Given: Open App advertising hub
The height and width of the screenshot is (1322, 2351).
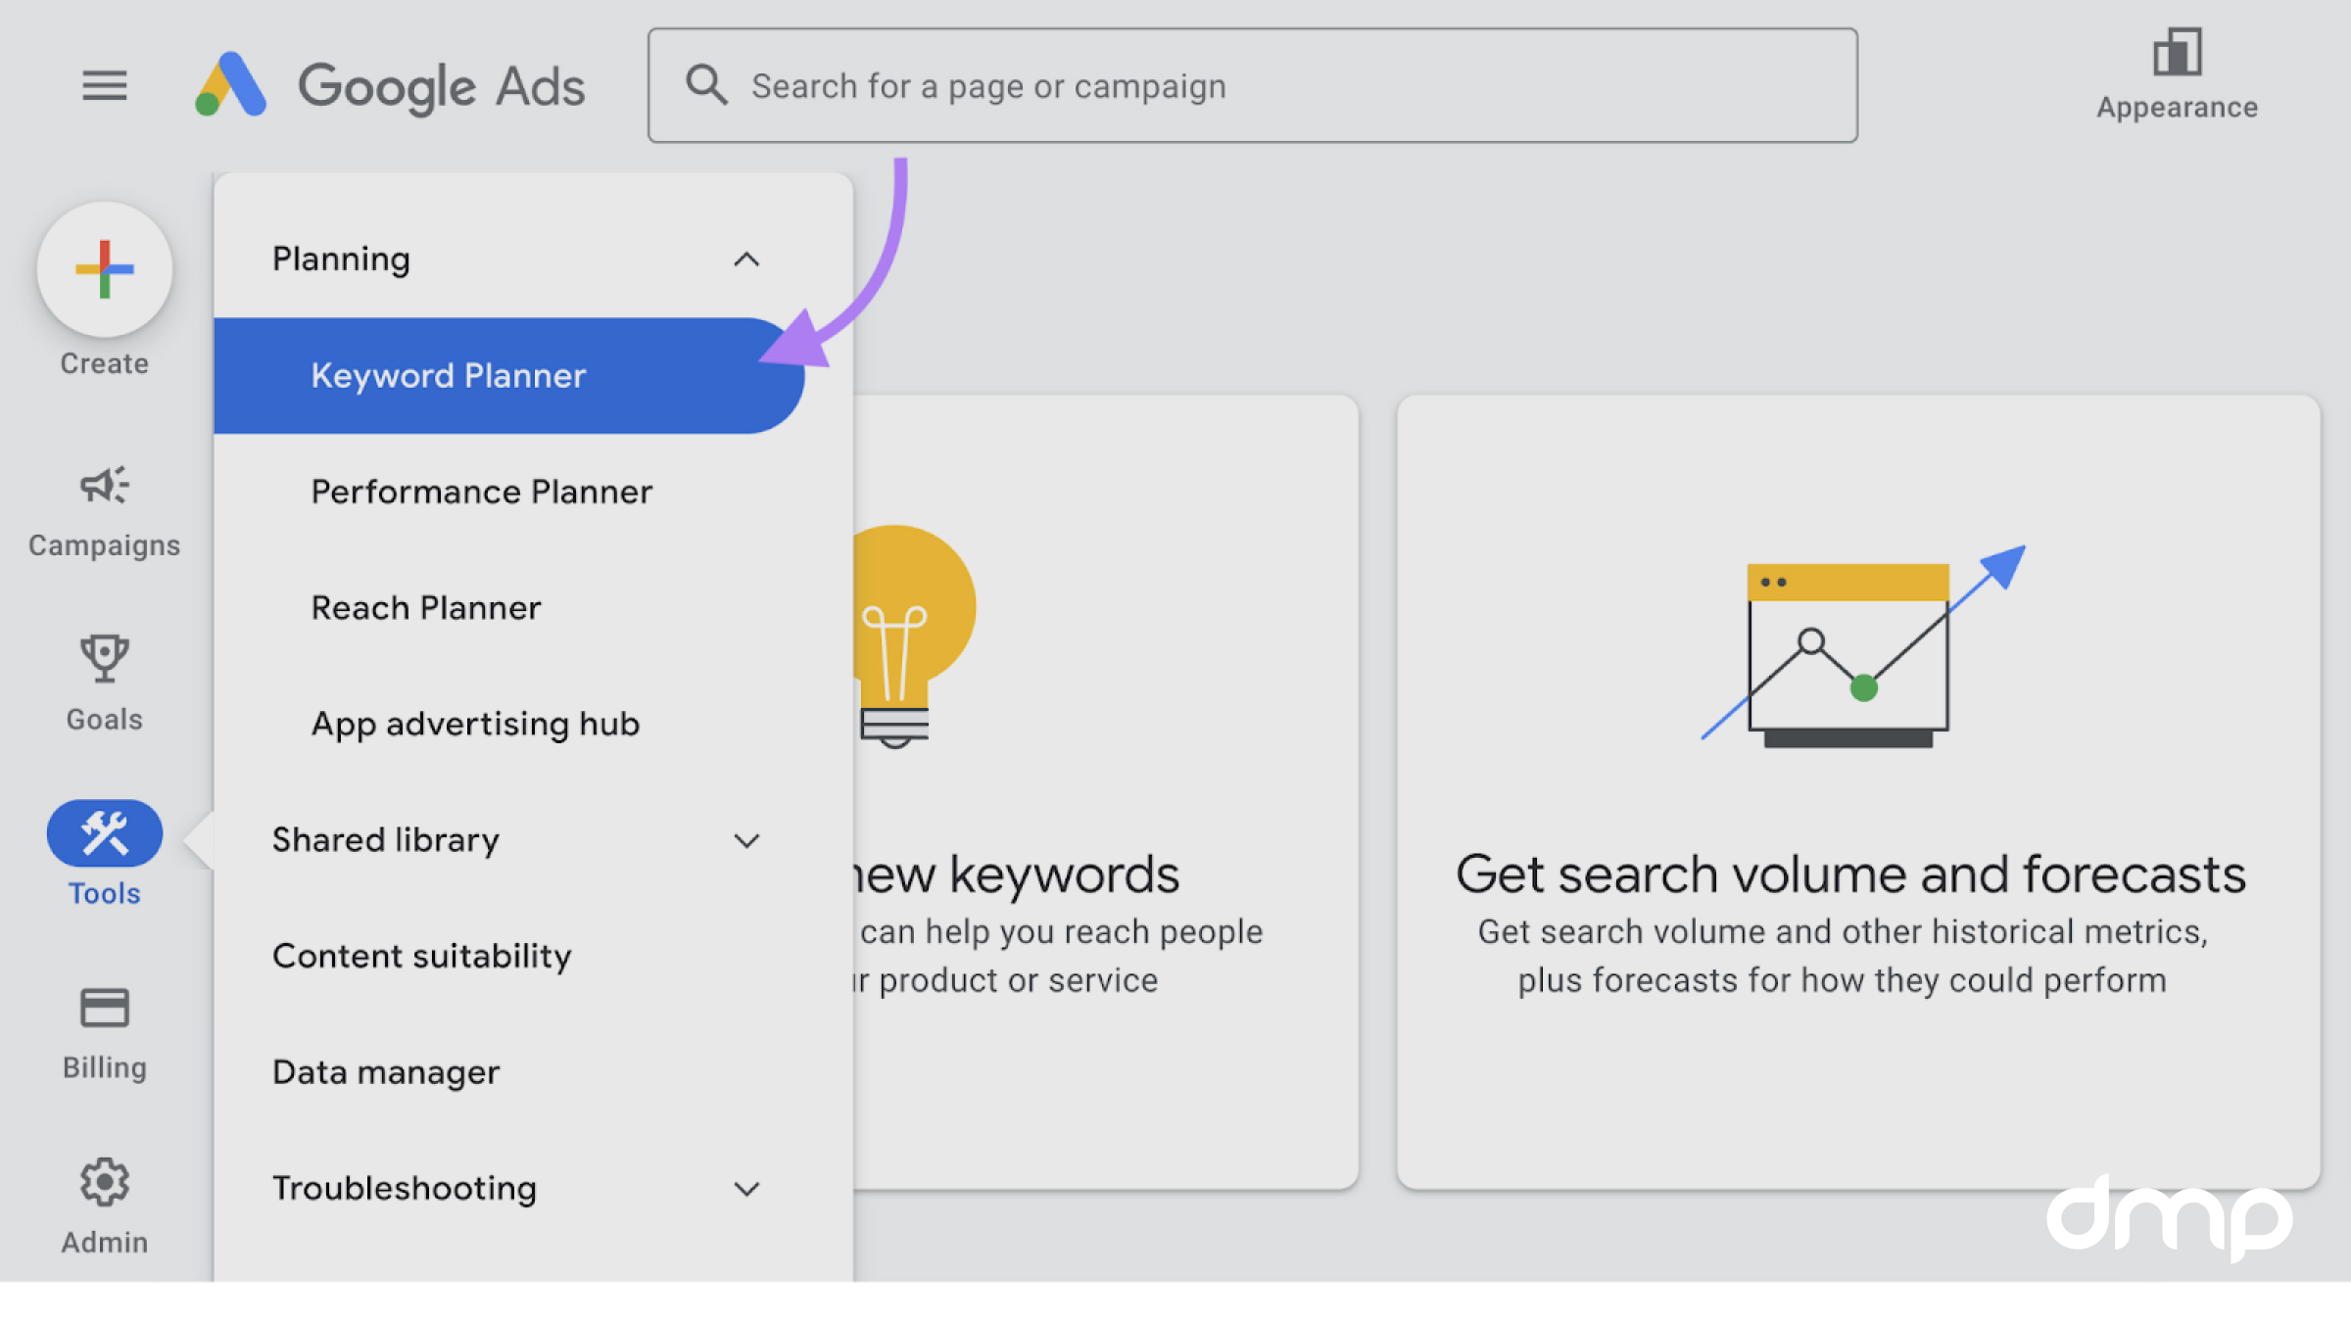Looking at the screenshot, I should 475,724.
